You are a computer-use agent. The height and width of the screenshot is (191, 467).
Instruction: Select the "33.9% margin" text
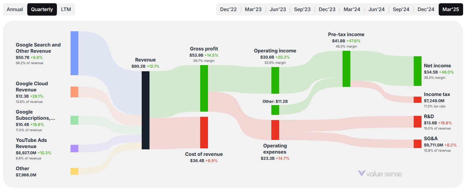275,63
